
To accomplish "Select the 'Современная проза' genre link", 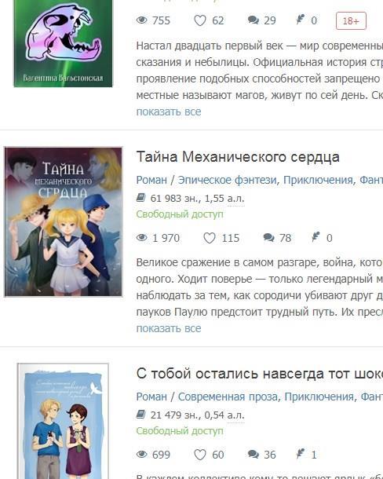I will coord(228,397).
